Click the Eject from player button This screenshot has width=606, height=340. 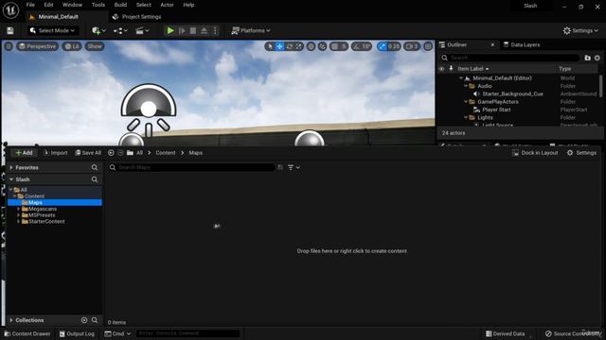(x=204, y=30)
